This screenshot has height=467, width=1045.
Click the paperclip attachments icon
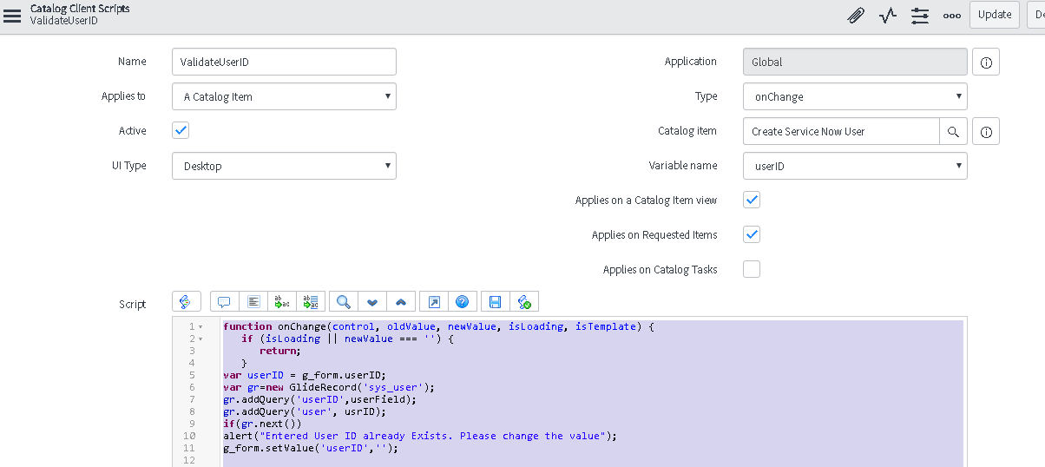pyautogui.click(x=856, y=15)
